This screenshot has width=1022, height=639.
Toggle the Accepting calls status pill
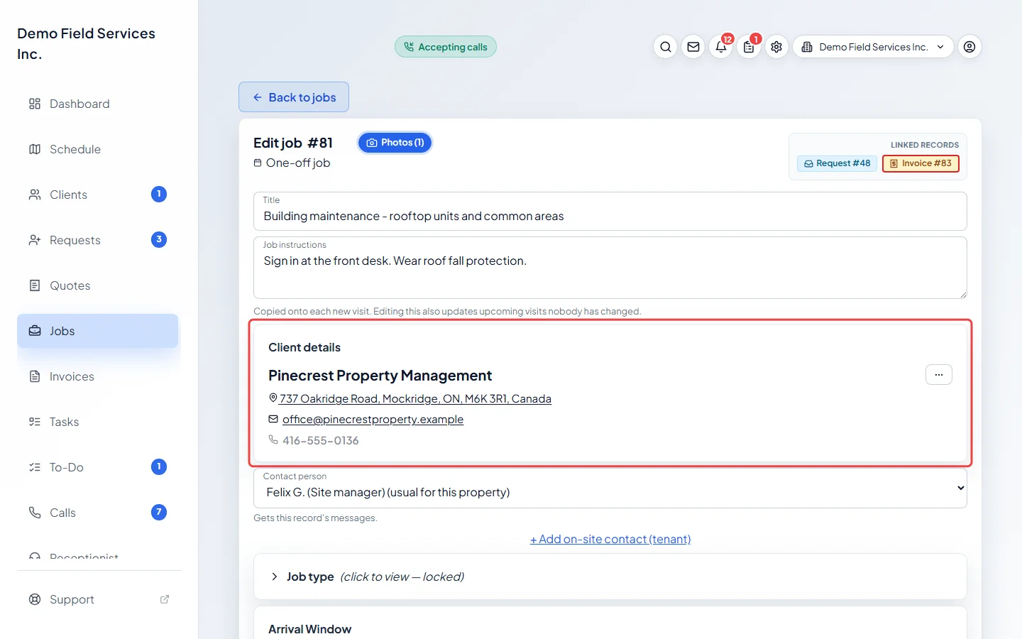(x=446, y=47)
